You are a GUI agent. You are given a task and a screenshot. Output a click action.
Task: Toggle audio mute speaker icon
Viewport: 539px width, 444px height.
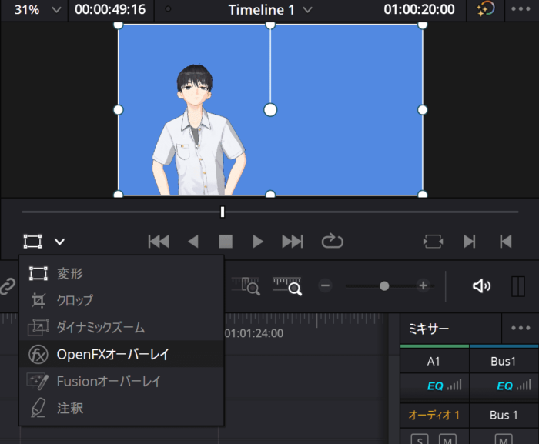pyautogui.click(x=481, y=286)
